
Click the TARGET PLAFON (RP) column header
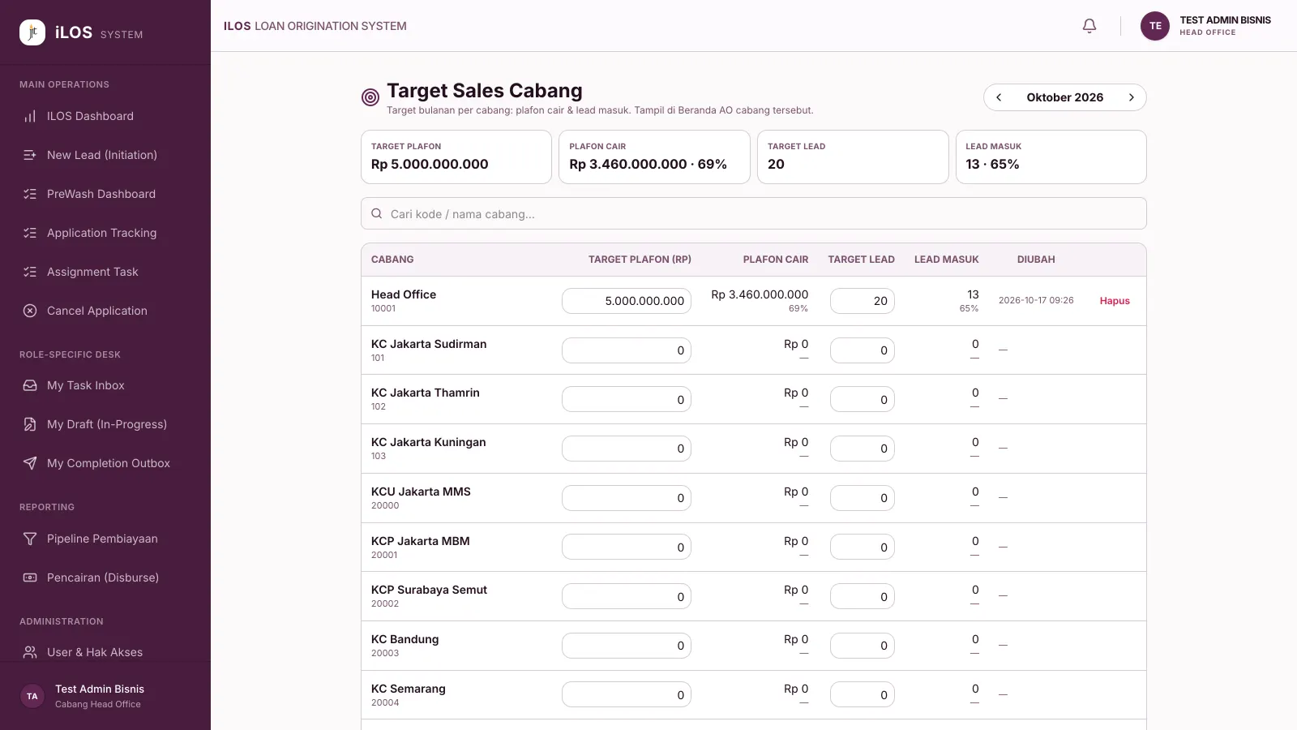pos(640,260)
